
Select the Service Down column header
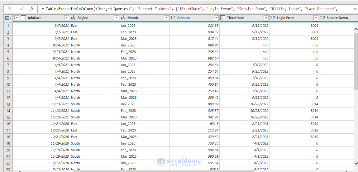click(338, 18)
